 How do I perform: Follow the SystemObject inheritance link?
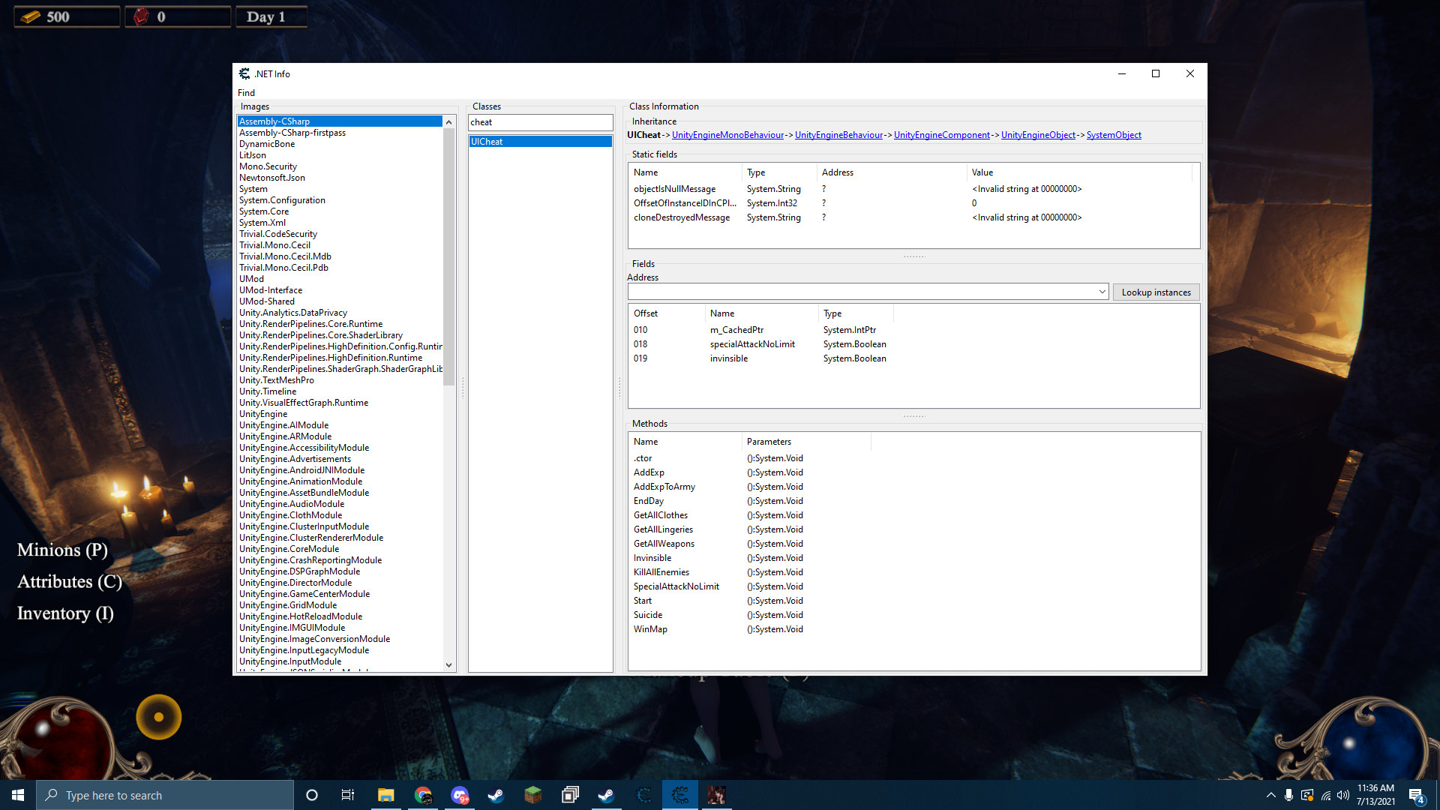point(1114,134)
